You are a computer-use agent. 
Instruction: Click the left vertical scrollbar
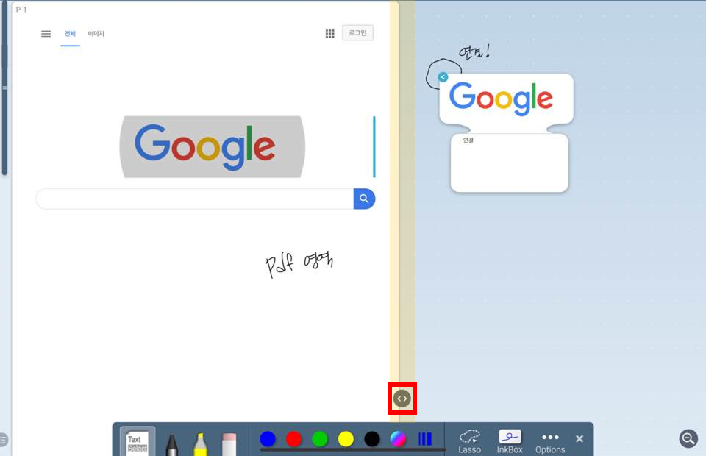coord(4,88)
